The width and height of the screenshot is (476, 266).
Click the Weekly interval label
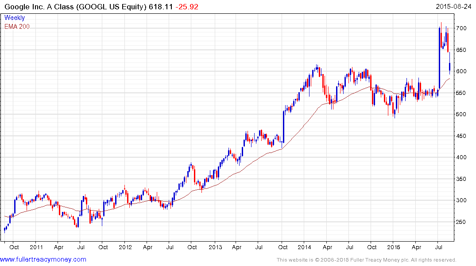pyautogui.click(x=15, y=18)
